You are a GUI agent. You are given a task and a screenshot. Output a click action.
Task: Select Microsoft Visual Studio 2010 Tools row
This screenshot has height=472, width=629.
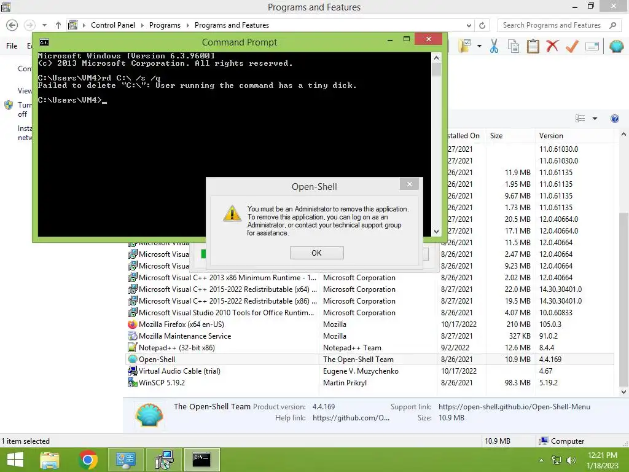tap(369, 313)
